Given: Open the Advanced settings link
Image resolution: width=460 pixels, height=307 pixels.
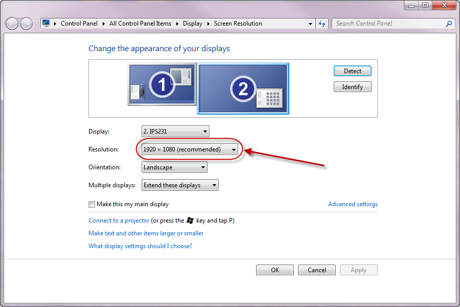Looking at the screenshot, I should pyautogui.click(x=353, y=204).
